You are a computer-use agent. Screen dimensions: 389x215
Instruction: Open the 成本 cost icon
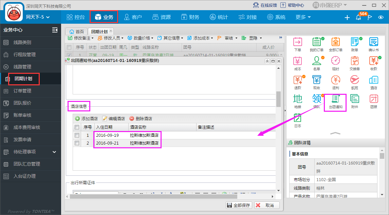pos(297,64)
